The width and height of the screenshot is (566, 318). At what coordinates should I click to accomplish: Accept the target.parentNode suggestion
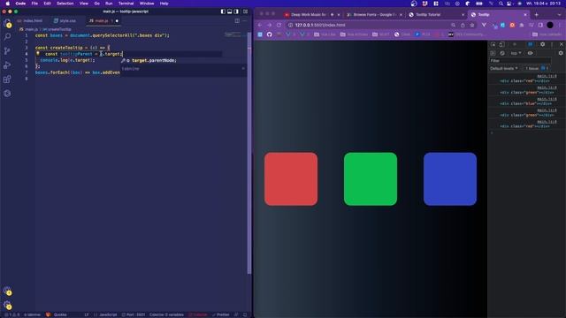click(x=184, y=61)
